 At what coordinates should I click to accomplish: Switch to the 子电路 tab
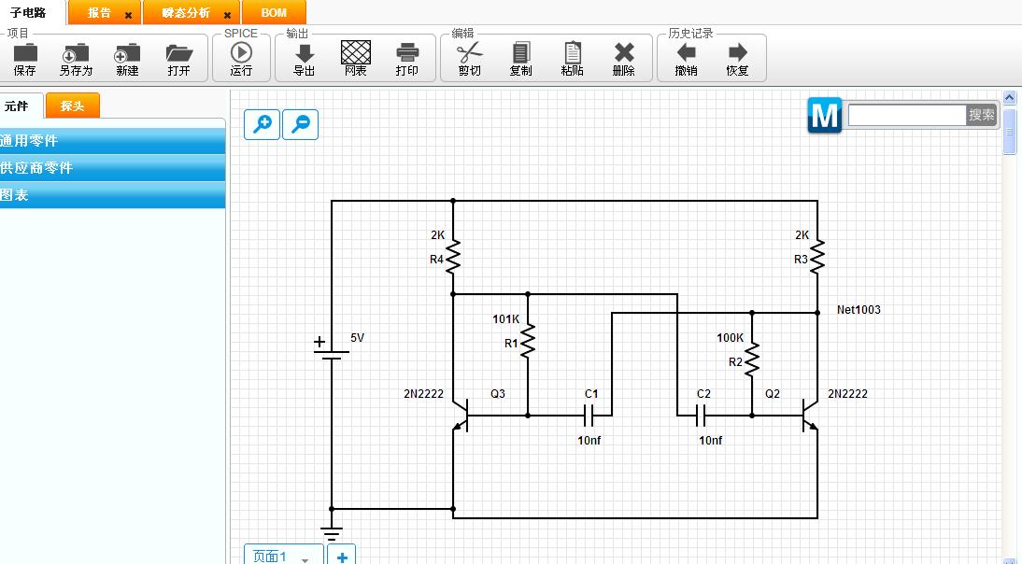coord(29,12)
